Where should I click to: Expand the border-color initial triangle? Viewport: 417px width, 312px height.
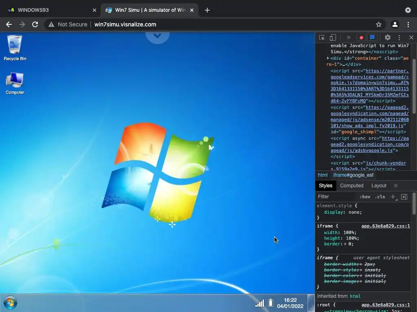361,276
